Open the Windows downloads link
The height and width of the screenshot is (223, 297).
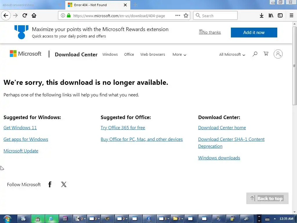click(x=219, y=158)
